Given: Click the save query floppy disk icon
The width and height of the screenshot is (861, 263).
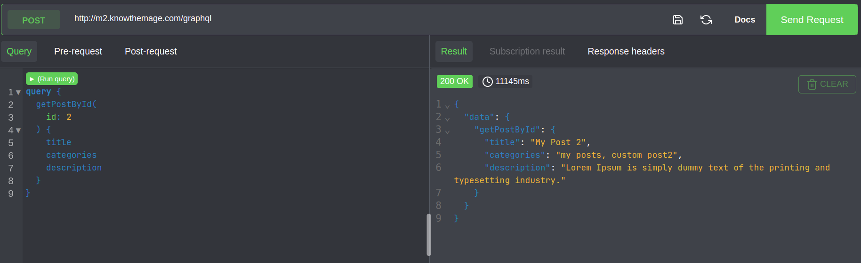Looking at the screenshot, I should 677,20.
